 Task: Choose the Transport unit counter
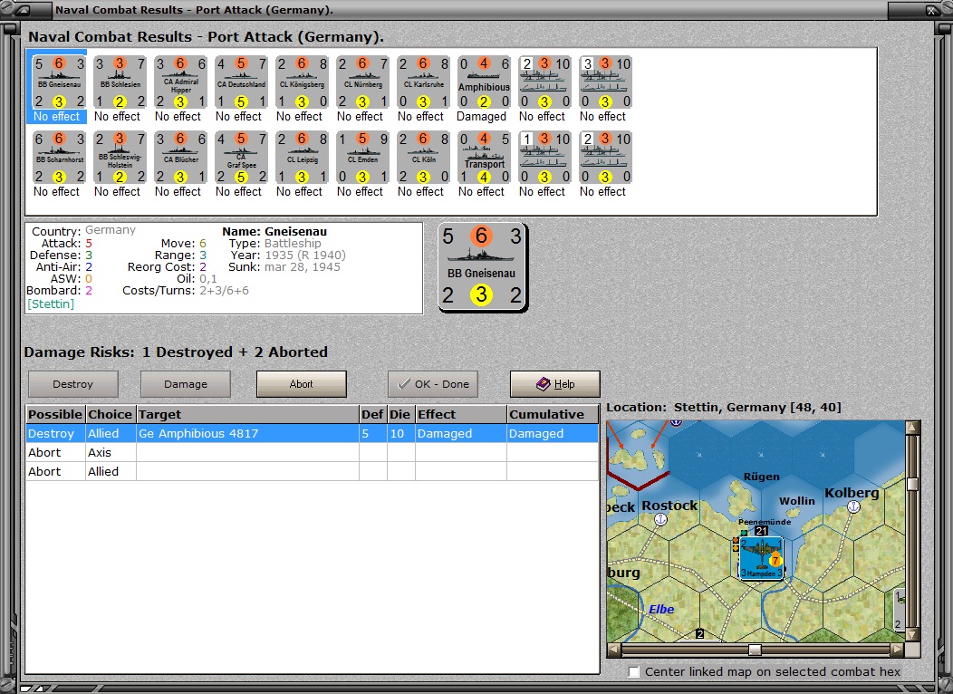(x=485, y=158)
